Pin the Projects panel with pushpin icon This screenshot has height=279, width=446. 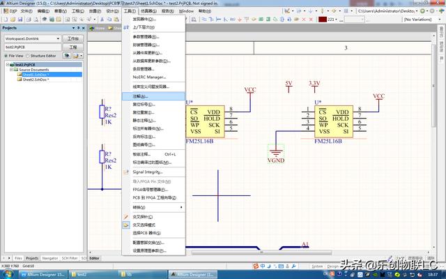[79, 28]
